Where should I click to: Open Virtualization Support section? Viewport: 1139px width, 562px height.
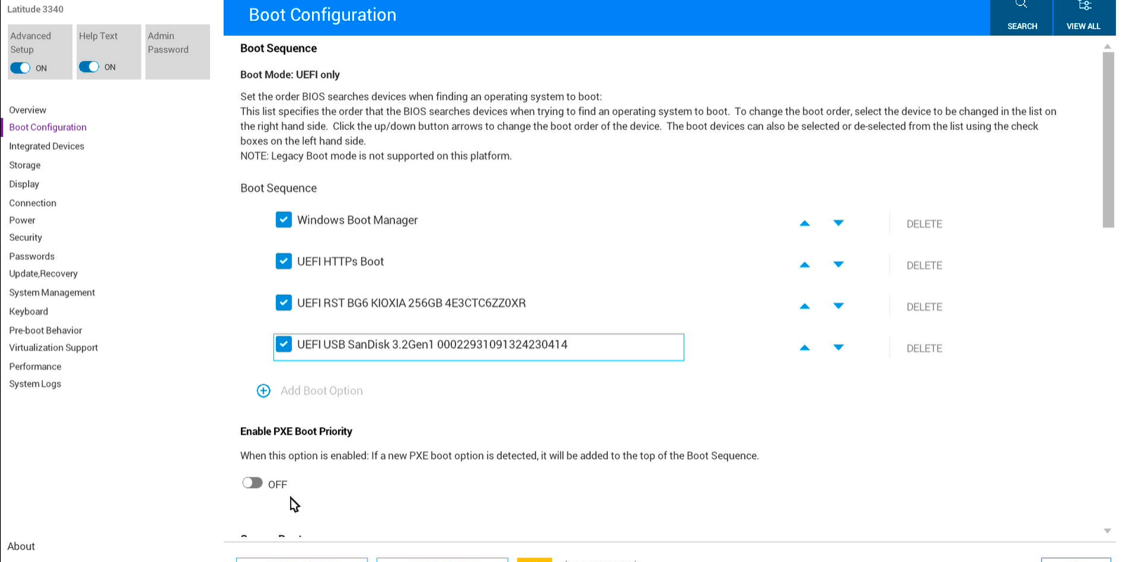coord(53,348)
